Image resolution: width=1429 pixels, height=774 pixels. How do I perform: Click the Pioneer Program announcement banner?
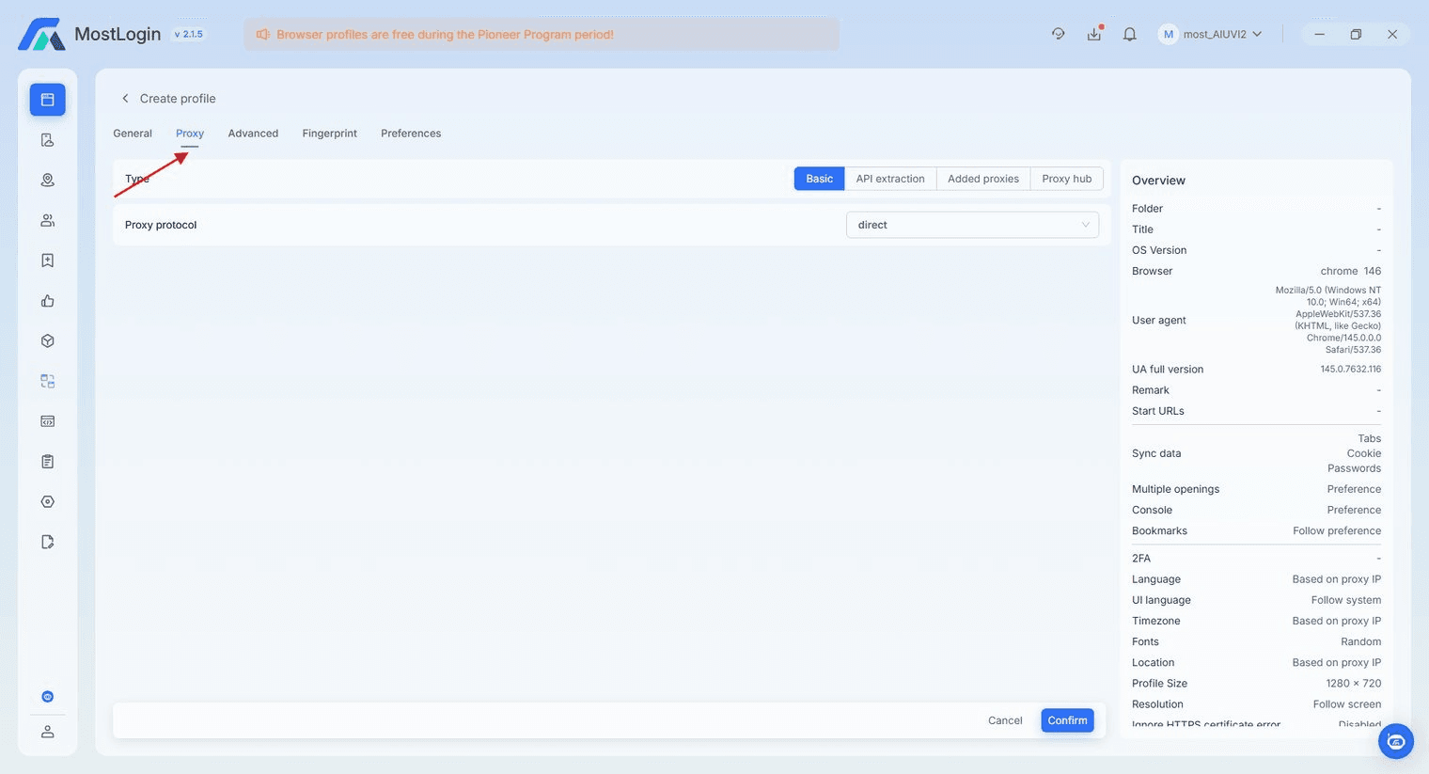542,35
